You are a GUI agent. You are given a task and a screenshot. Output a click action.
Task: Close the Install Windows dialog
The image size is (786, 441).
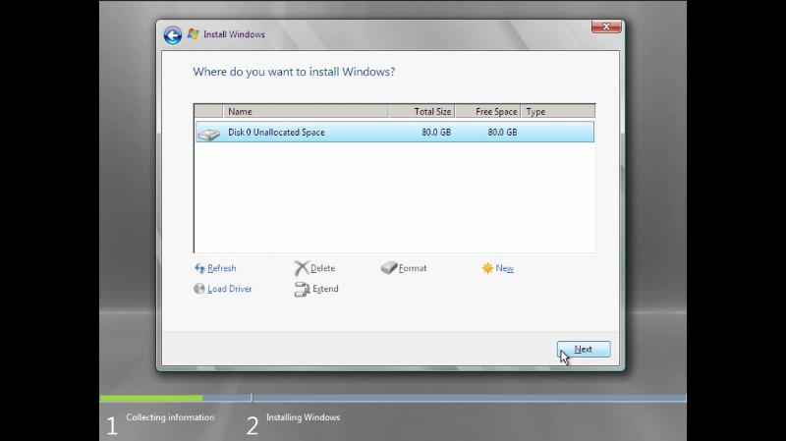[606, 27]
